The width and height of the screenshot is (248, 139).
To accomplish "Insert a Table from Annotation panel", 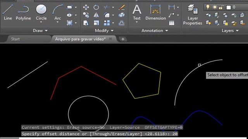I will tap(172, 23).
